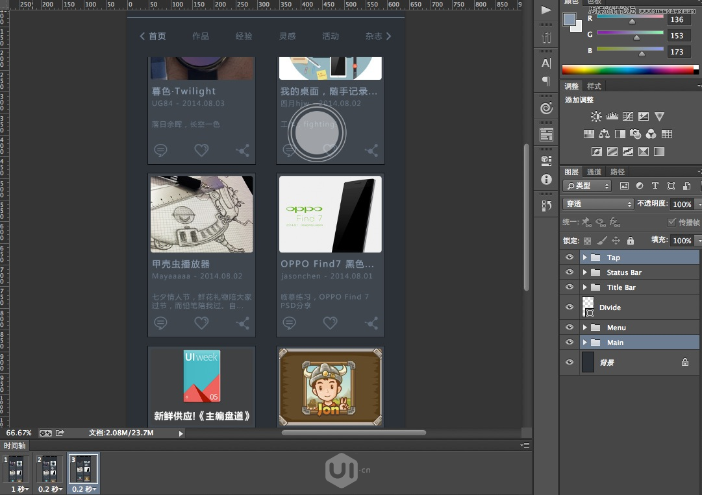702x495 pixels.
Task: Open the Paragraph panel icon
Action: point(546,81)
